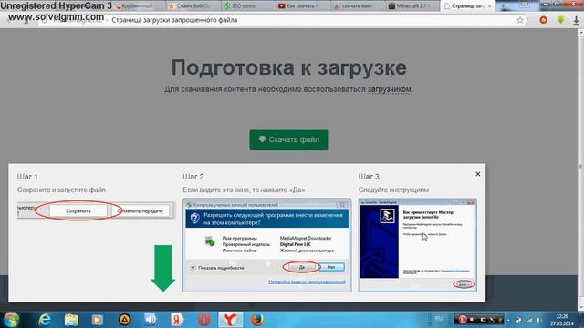Viewport: 584px width, 328px height.
Task: Click the green Скачать файл button
Action: tap(288, 139)
